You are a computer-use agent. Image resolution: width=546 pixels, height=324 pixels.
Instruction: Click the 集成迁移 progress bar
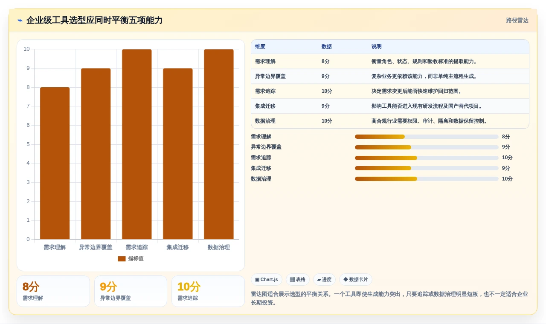[427, 168]
